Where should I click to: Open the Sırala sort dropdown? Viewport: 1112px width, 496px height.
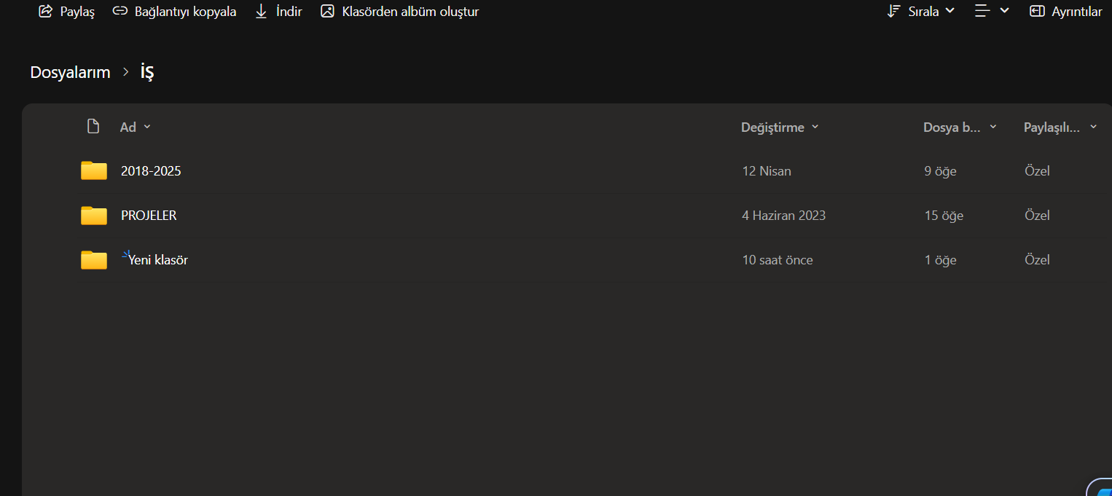point(920,12)
